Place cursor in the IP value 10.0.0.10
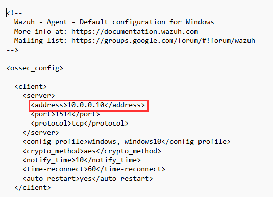 click(x=86, y=105)
